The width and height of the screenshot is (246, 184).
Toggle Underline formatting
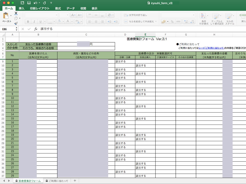point(40,22)
